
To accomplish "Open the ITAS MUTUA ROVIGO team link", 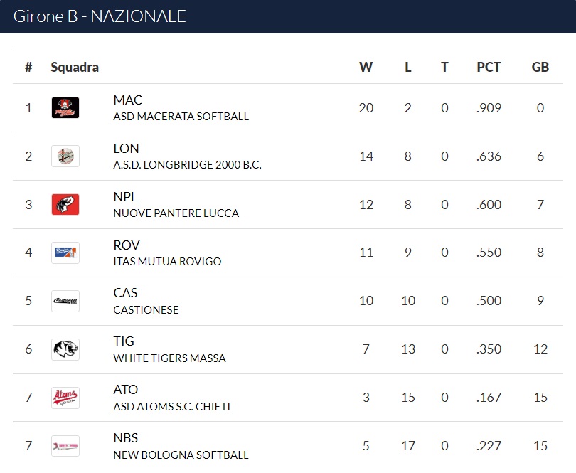I will 168,261.
